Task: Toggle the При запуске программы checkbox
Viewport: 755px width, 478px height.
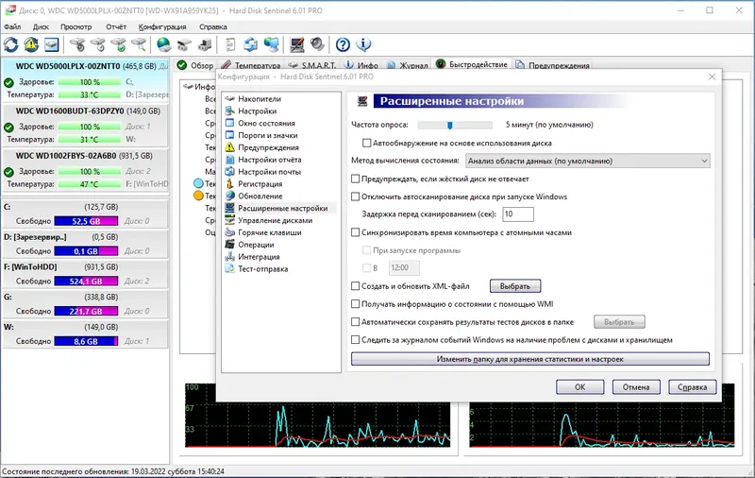Action: (367, 250)
